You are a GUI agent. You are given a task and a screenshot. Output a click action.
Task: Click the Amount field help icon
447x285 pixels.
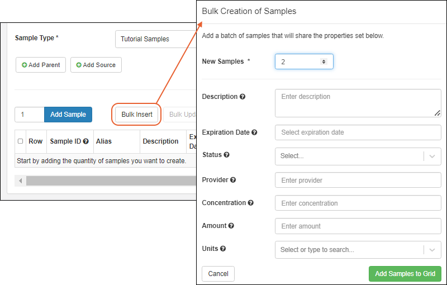[231, 226]
